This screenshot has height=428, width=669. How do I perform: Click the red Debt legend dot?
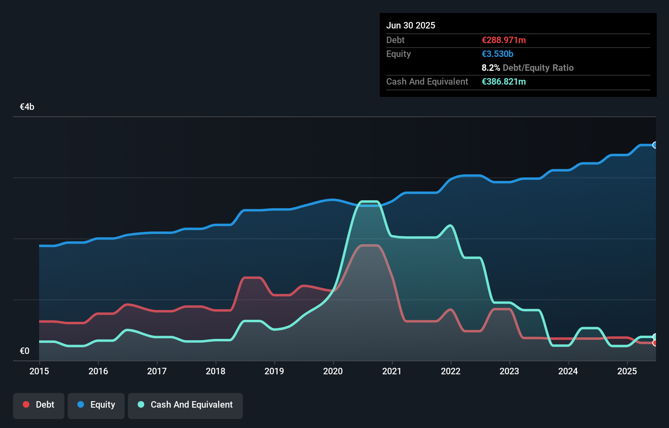coord(26,404)
